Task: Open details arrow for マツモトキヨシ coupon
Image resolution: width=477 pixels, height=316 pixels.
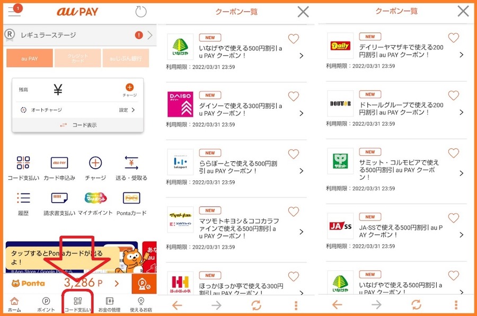Action: pyautogui.click(x=301, y=232)
